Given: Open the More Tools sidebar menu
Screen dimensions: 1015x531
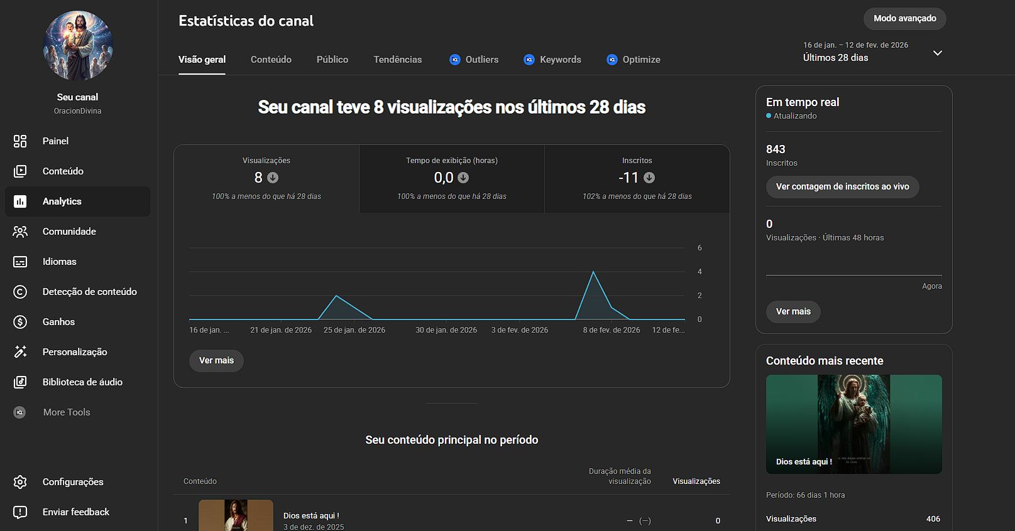Looking at the screenshot, I should coord(66,412).
